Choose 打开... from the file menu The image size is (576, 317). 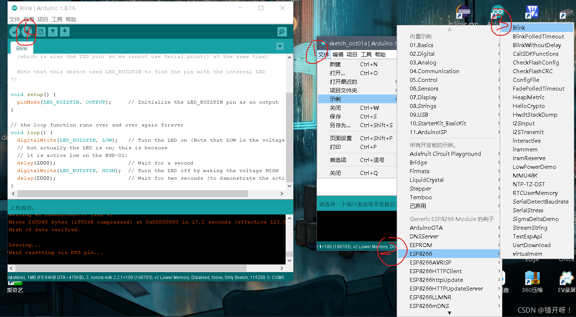click(357, 73)
